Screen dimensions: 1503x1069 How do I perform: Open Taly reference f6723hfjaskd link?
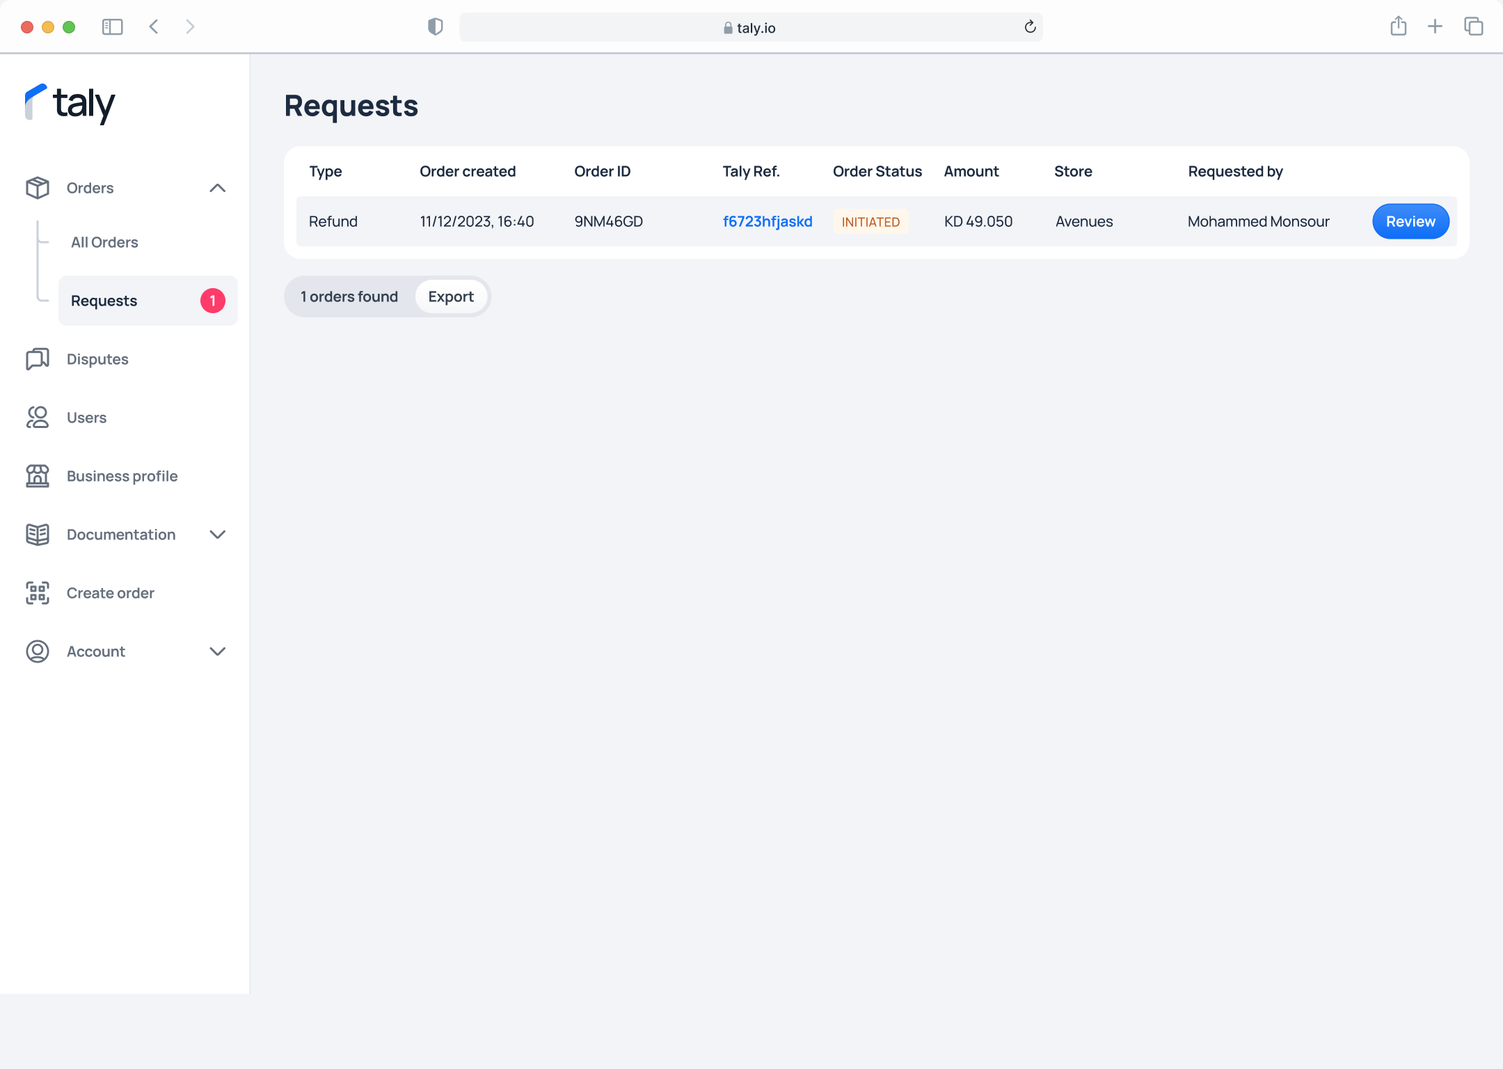click(x=768, y=221)
